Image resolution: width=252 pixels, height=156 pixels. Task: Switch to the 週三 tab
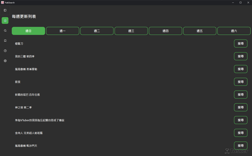(131, 31)
